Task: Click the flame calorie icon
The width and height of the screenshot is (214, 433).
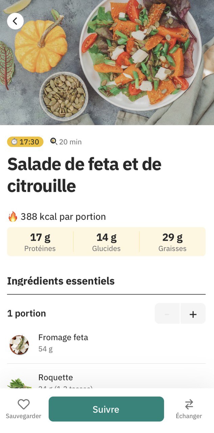Action: [13, 216]
